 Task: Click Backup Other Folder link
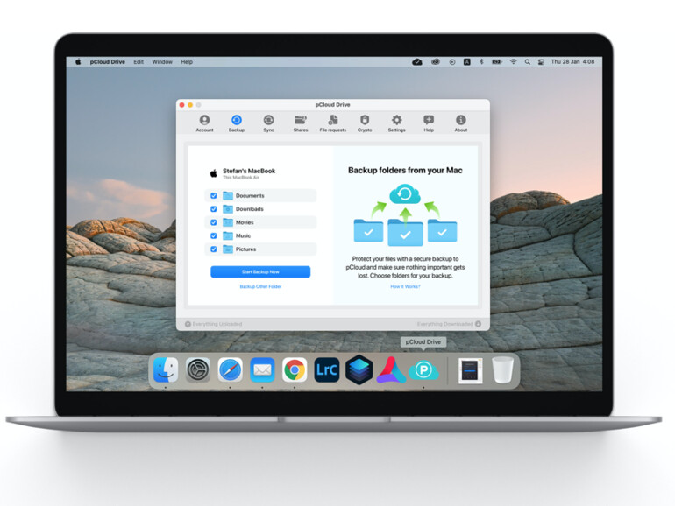[260, 286]
